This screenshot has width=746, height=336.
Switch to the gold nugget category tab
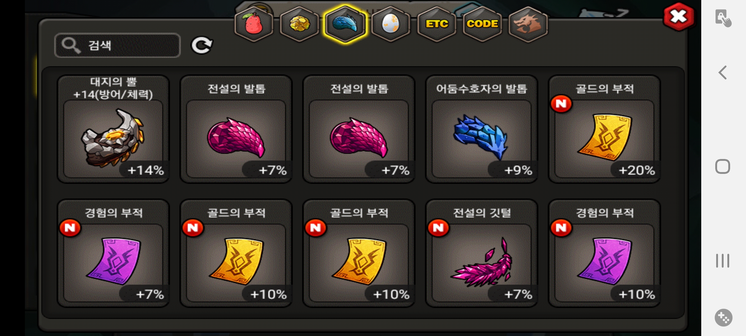coord(300,24)
